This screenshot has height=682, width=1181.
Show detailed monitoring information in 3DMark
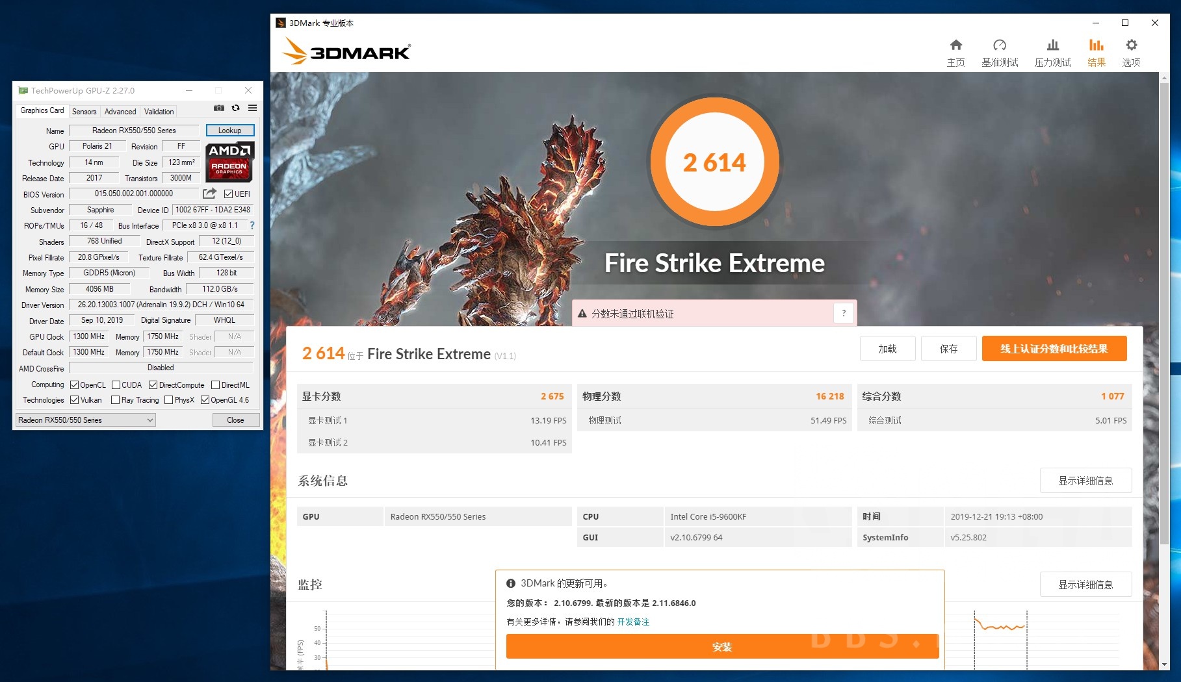[x=1085, y=585]
